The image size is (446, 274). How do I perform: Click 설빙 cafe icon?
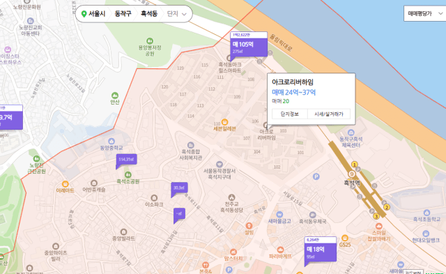click(249, 226)
